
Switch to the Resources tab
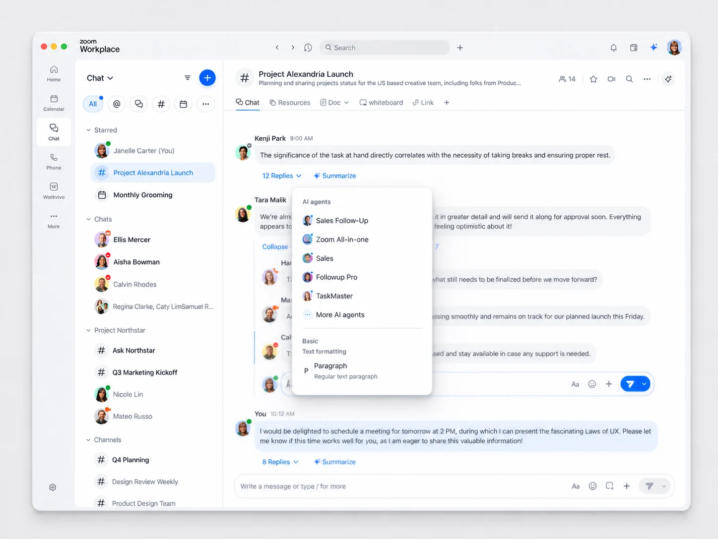(x=290, y=103)
